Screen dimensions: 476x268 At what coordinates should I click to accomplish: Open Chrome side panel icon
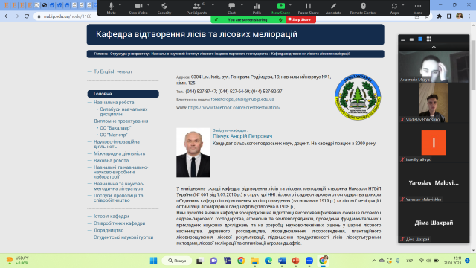click(449, 16)
